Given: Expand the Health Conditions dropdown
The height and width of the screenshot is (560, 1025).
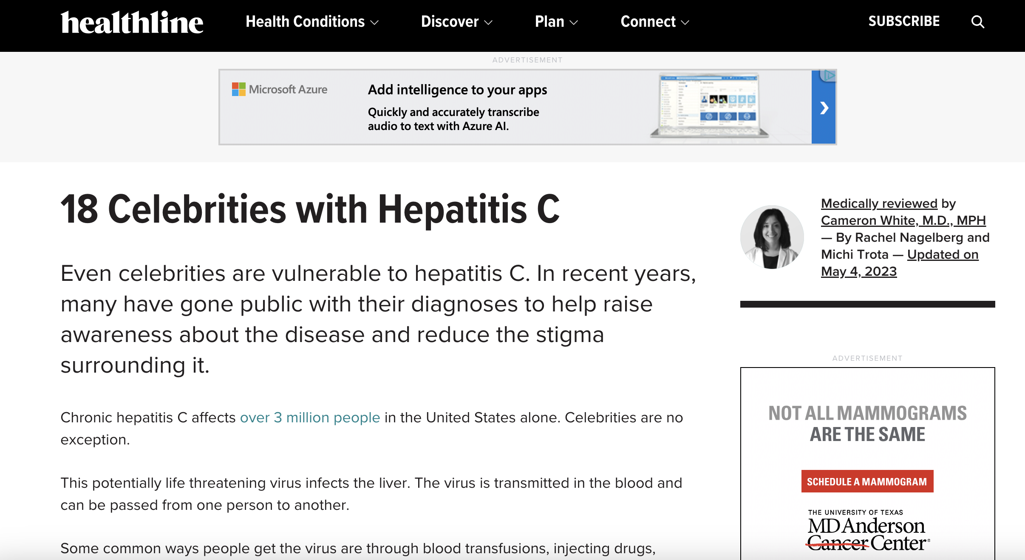Looking at the screenshot, I should (x=312, y=22).
